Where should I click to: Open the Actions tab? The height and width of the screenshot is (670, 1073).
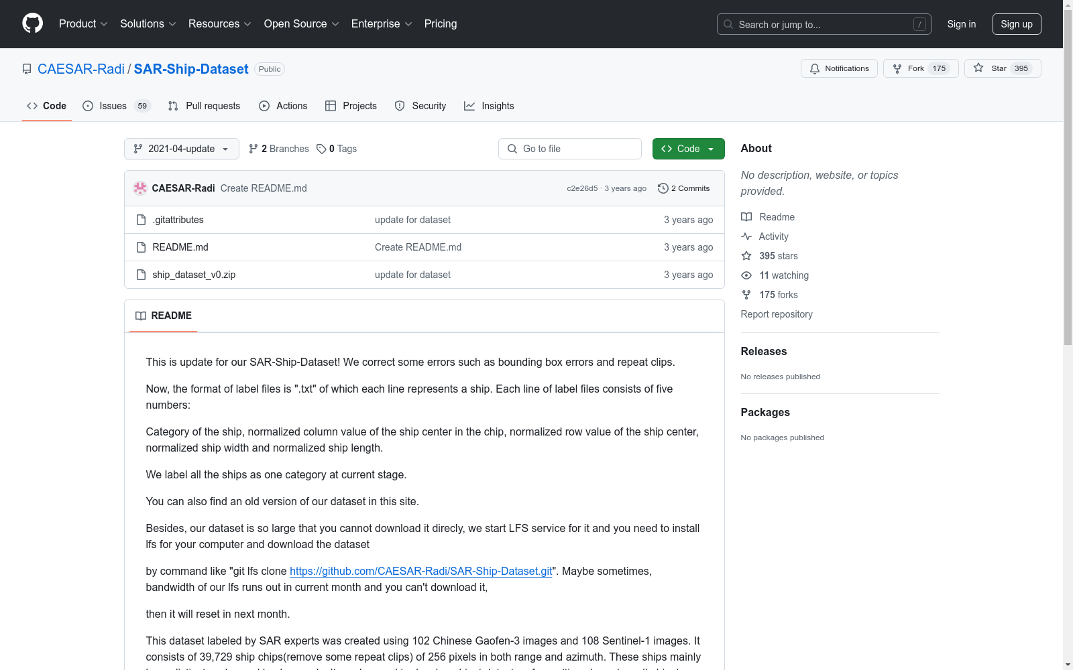283,106
